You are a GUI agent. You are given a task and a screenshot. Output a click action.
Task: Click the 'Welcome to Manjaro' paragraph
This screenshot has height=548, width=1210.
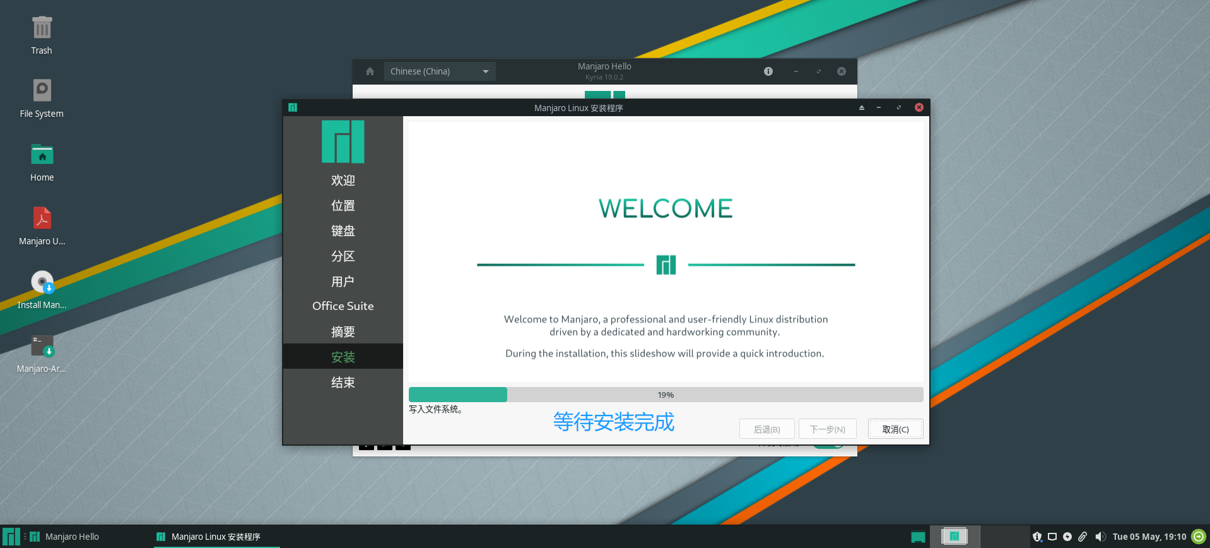[666, 326]
